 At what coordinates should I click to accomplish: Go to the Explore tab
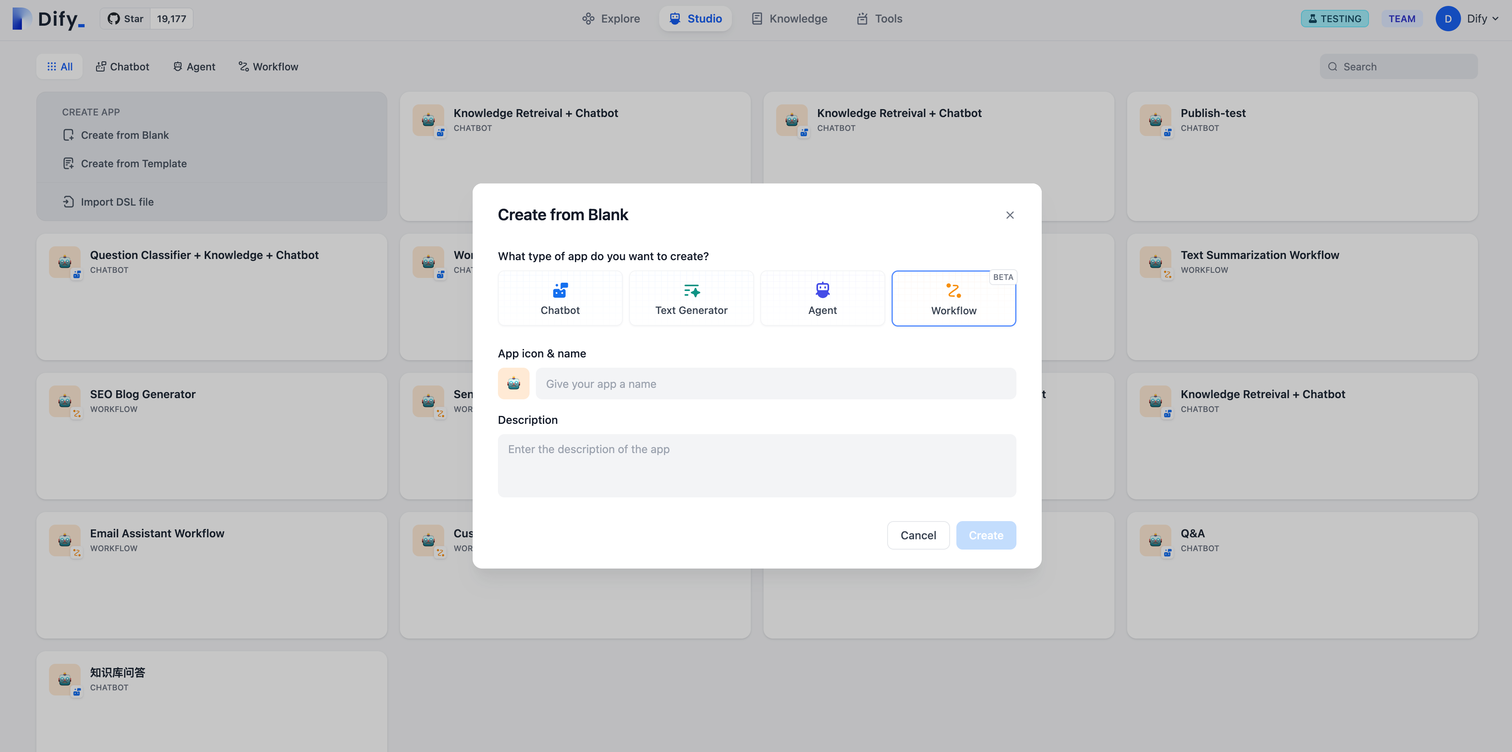tap(611, 19)
